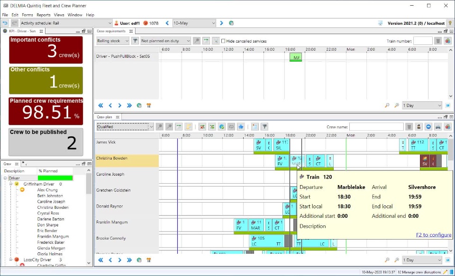Viewport: 455px width, 276px height.
Task: Go to previous date using the left arrow beside 10-May
Action: click(167, 23)
